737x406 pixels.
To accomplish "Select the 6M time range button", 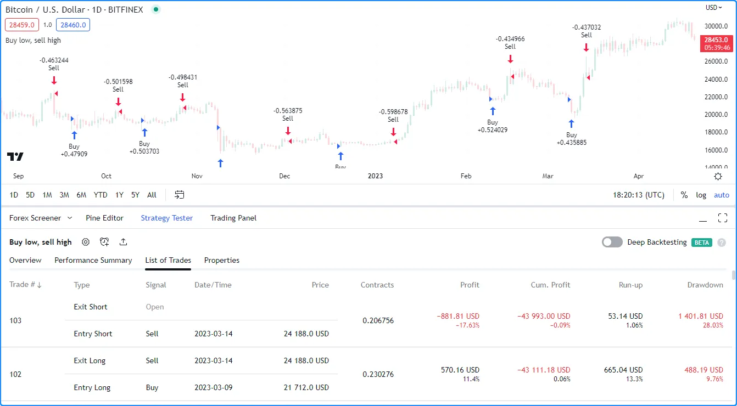I will pyautogui.click(x=81, y=195).
